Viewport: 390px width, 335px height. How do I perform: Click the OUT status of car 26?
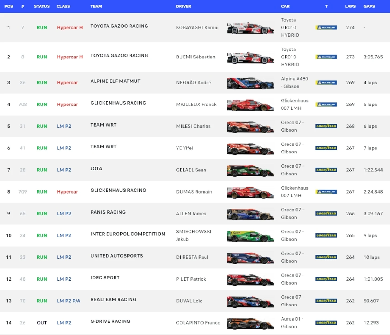click(x=42, y=323)
